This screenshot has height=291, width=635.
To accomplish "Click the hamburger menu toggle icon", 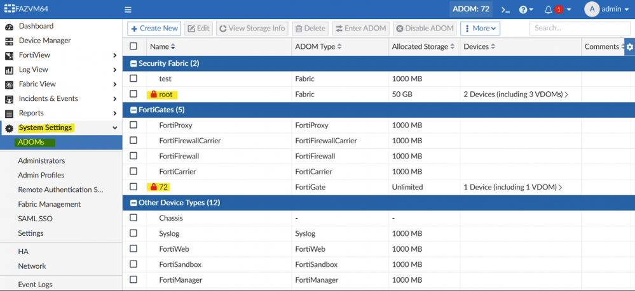I will pyautogui.click(x=128, y=10).
